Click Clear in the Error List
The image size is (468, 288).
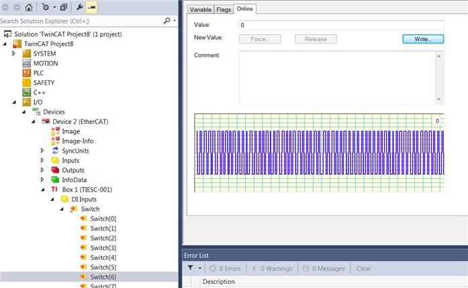click(x=363, y=269)
